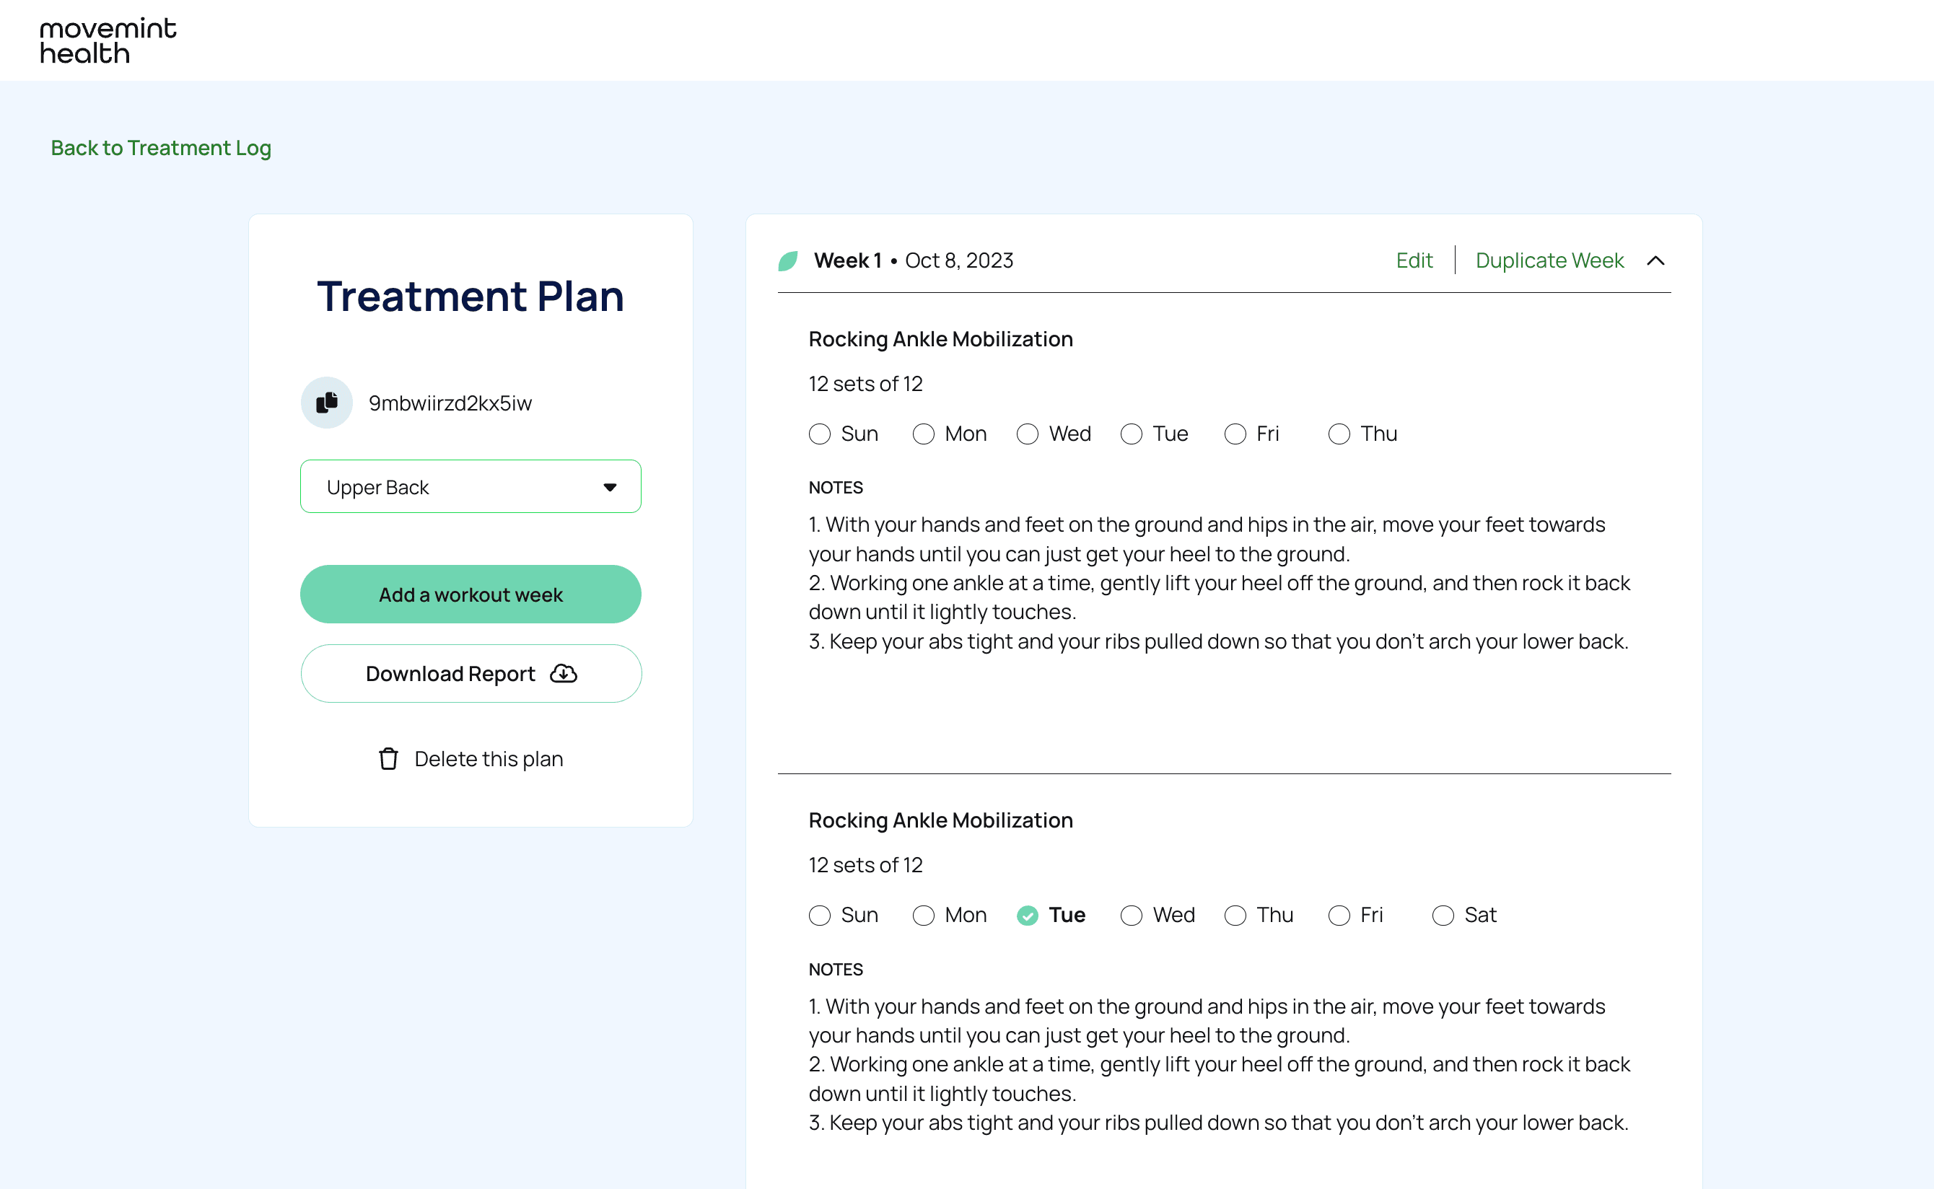
Task: Toggle Fri on the first exercise
Action: pyautogui.click(x=1235, y=434)
